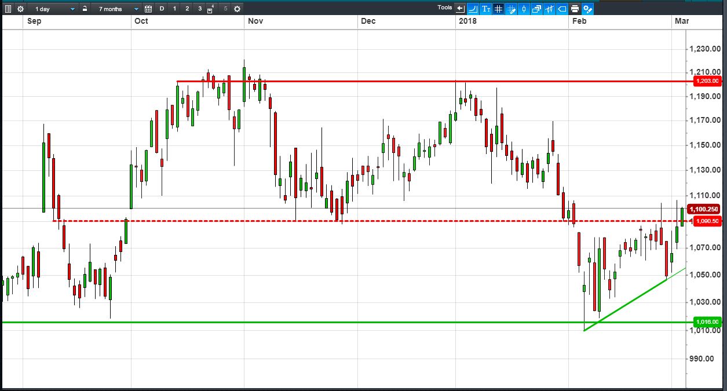This screenshot has height=391, width=727.
Task: Click the 1,230.00 price axis value
Action: 706,49
